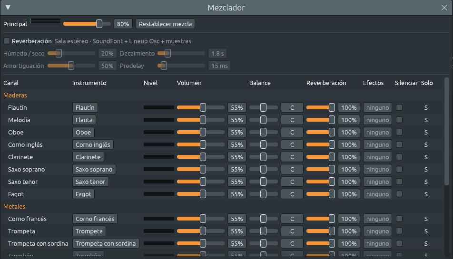Solo the Melodía channel

pyautogui.click(x=426, y=120)
